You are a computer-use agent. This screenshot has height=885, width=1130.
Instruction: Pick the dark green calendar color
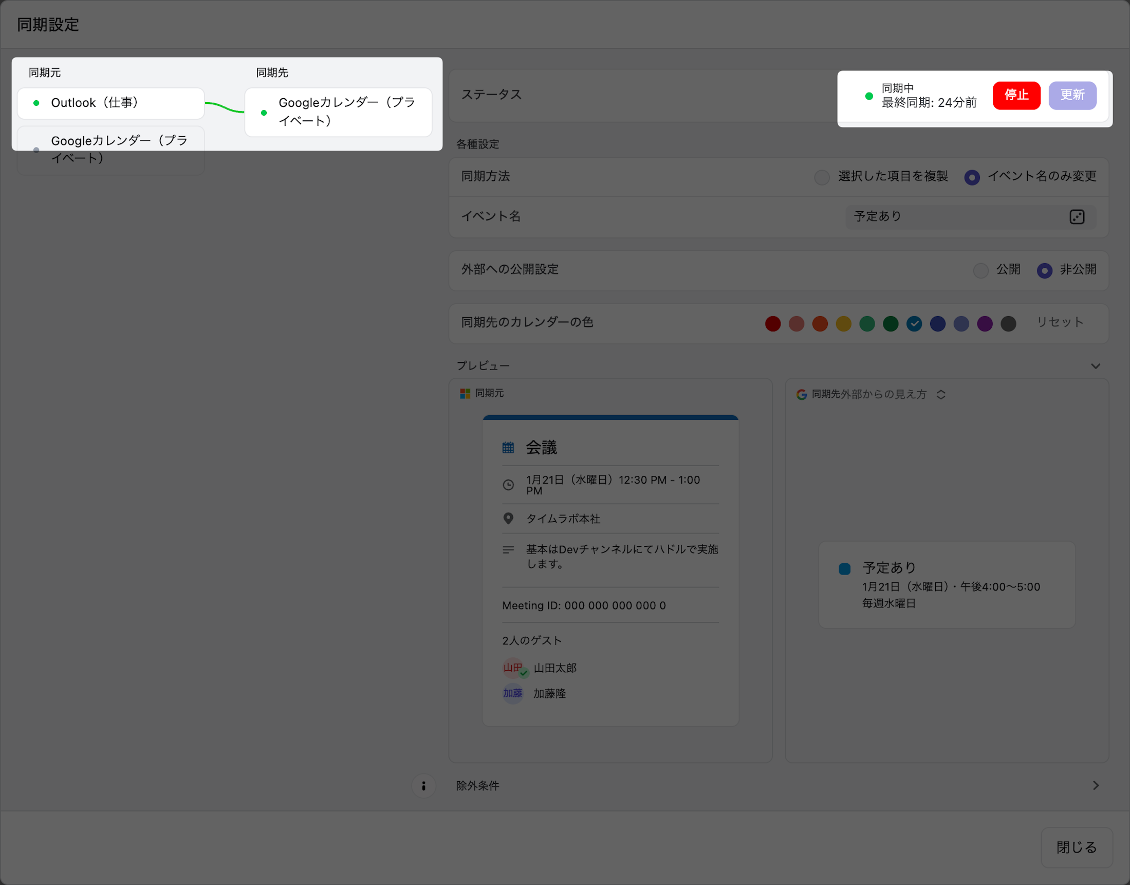point(891,324)
